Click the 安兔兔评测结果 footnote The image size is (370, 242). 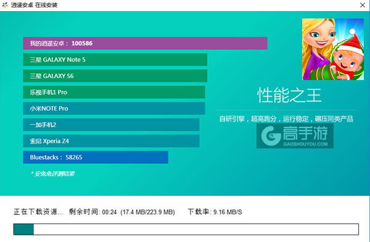tap(52, 174)
